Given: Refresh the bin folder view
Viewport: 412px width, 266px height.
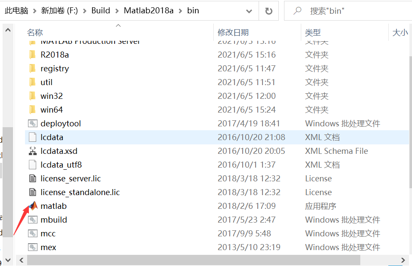Looking at the screenshot, I should [x=268, y=11].
